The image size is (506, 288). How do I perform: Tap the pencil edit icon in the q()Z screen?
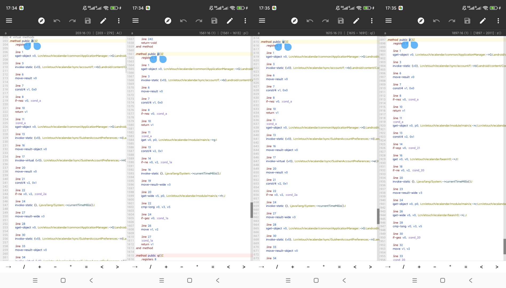pyautogui.click(x=356, y=21)
